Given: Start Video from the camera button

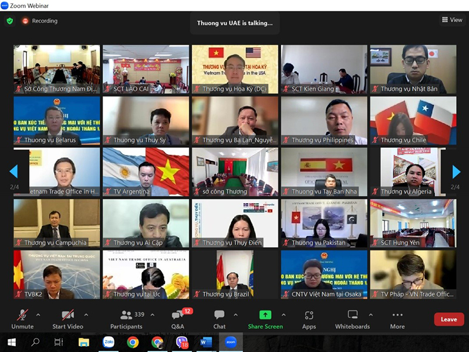Looking at the screenshot, I should pos(68,319).
